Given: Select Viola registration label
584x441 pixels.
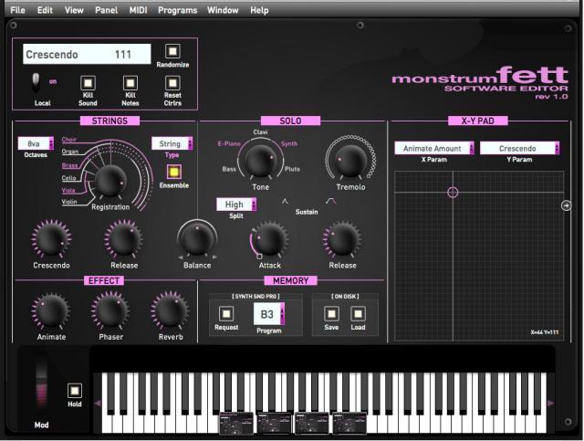Looking at the screenshot, I should 68,190.
